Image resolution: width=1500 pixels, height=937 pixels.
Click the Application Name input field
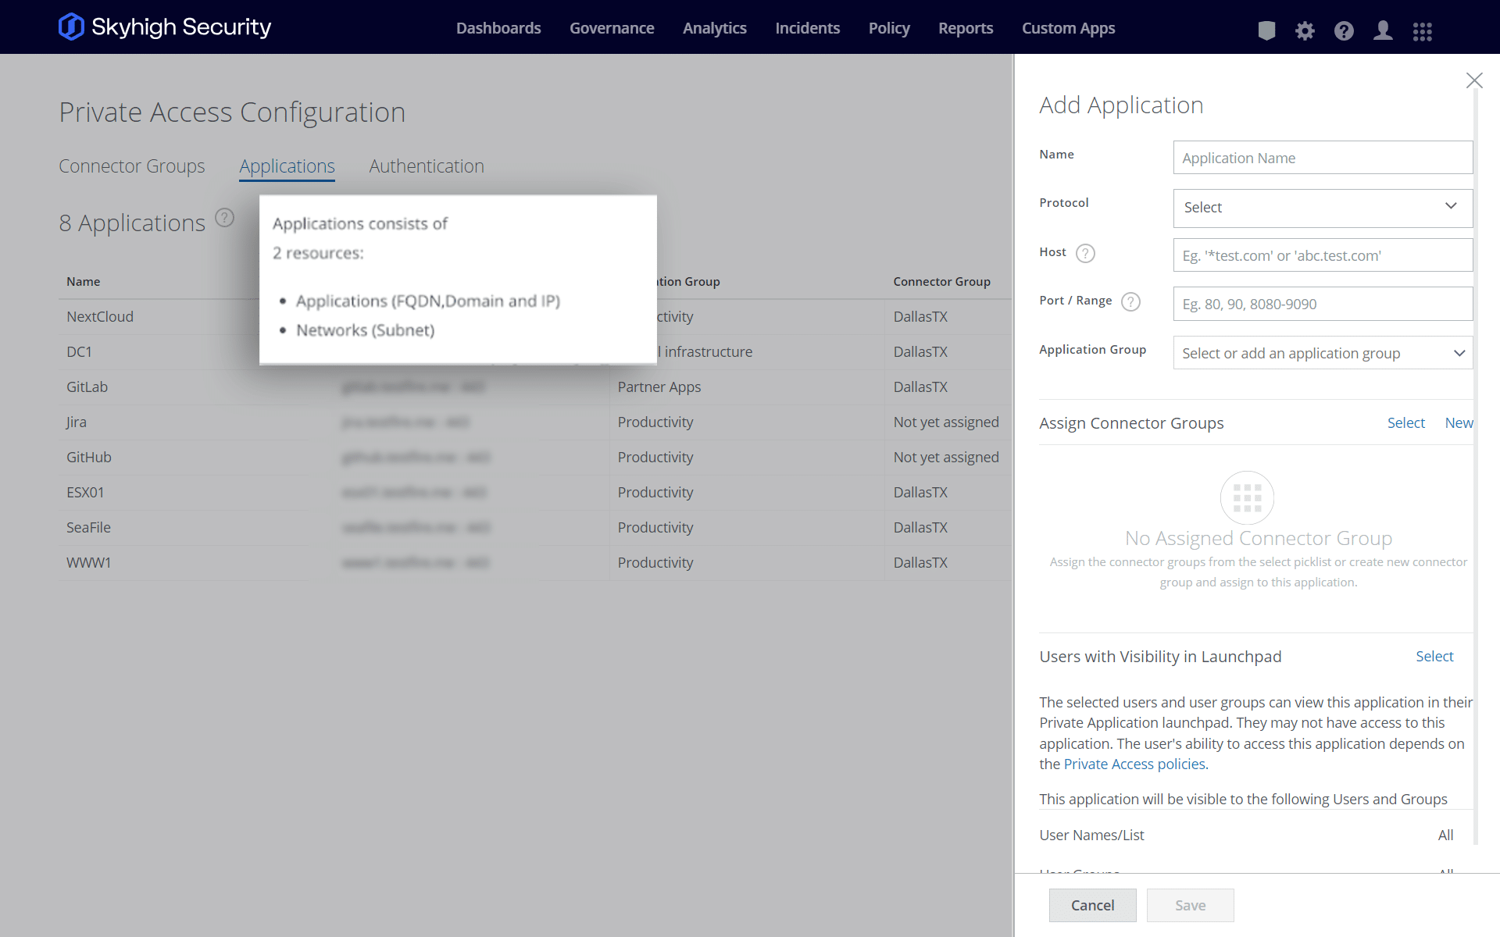pyautogui.click(x=1322, y=158)
